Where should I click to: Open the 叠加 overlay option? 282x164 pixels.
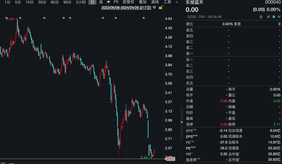143,2
